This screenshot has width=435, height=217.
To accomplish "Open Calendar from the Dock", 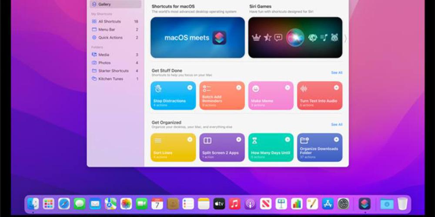I will pyautogui.click(x=157, y=204).
